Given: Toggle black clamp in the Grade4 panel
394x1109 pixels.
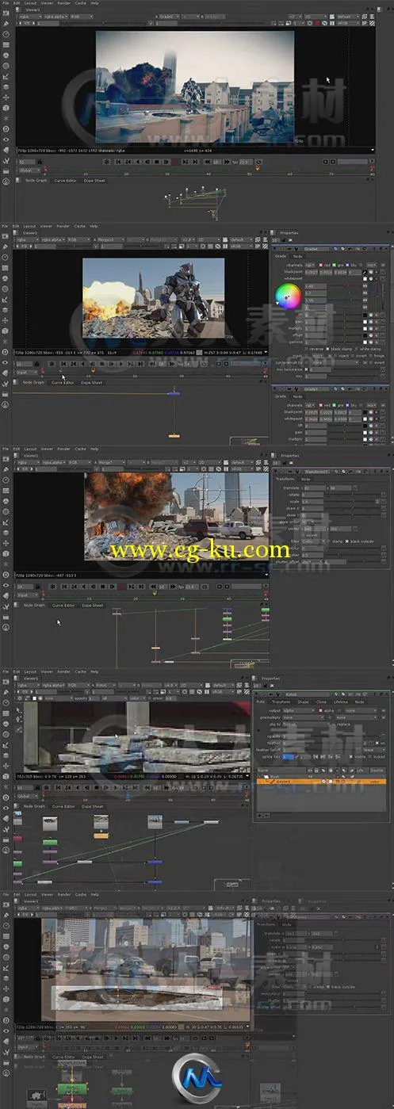Looking at the screenshot, I should click(327, 349).
